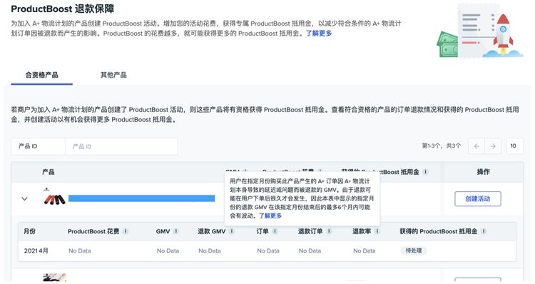Click the 待处理 status badge
Screen dimensions: 535x284
pos(414,250)
